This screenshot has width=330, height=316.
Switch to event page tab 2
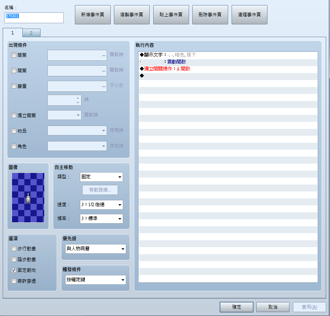click(x=31, y=33)
